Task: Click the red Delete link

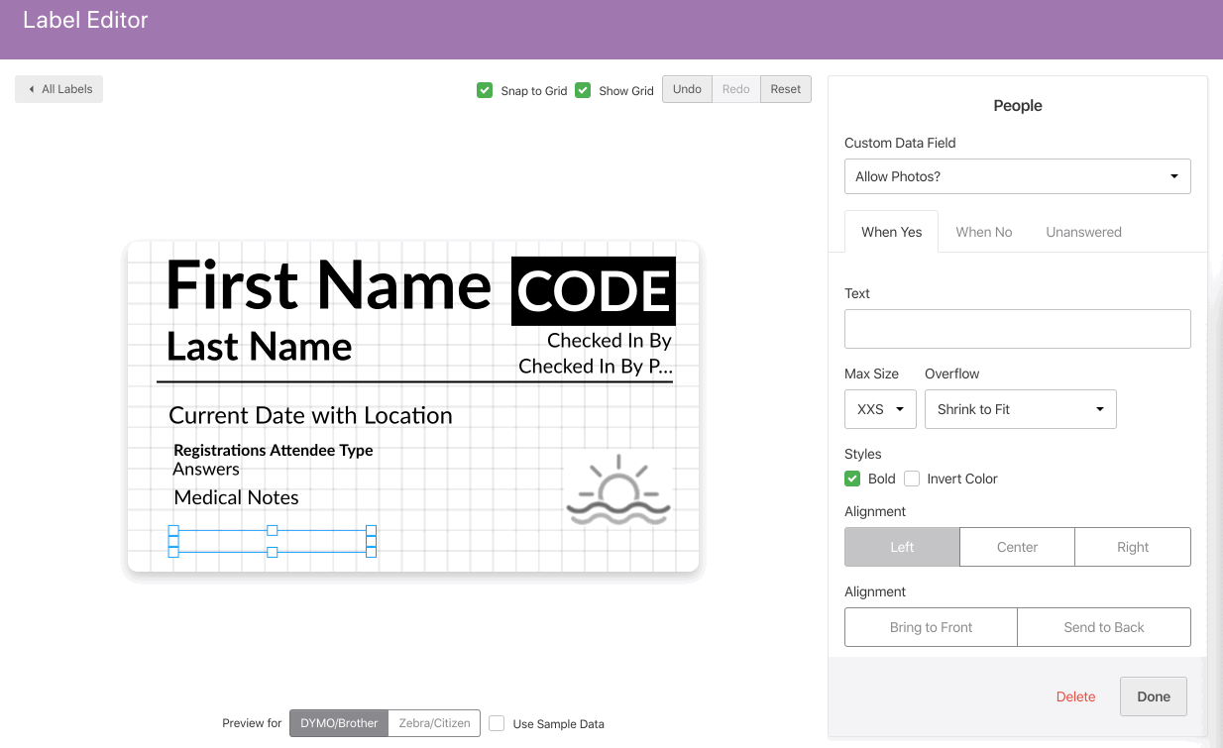Action: coord(1075,696)
